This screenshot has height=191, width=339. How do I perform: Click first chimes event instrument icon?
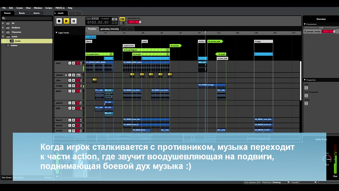point(132,75)
